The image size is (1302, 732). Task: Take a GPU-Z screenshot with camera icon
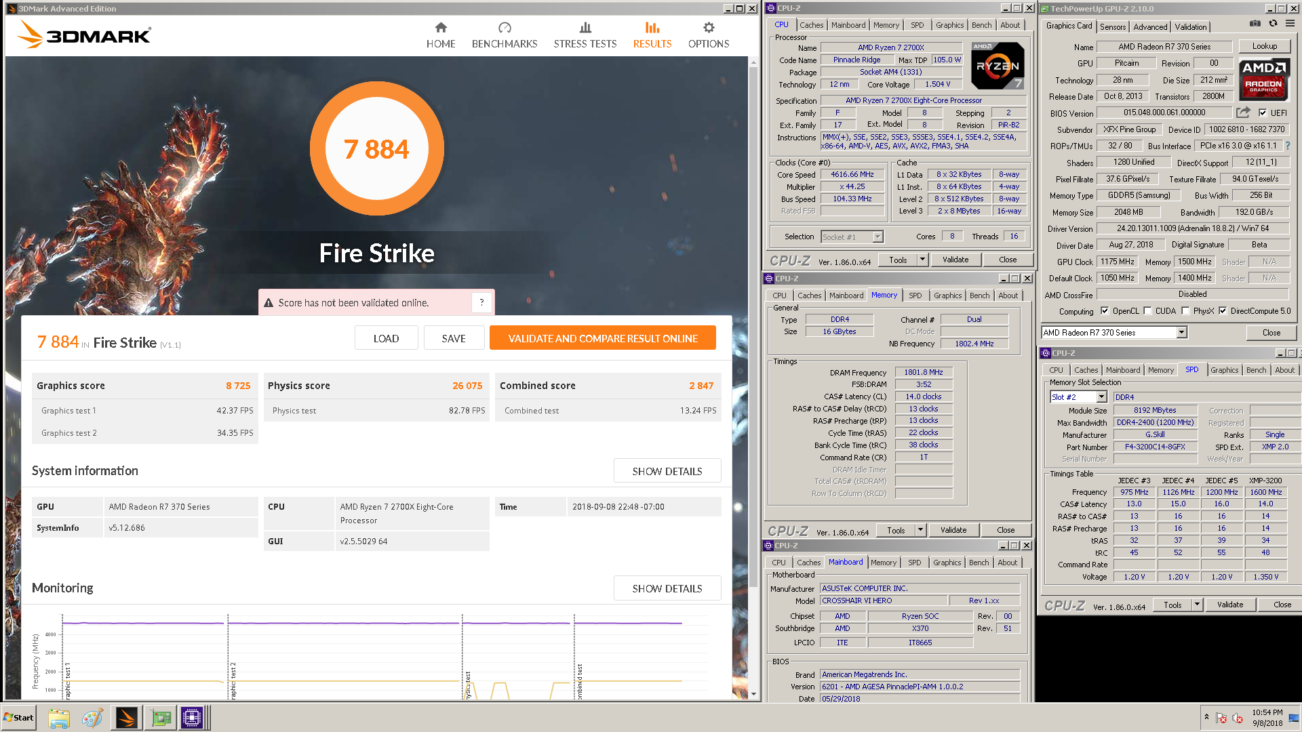[1255, 24]
